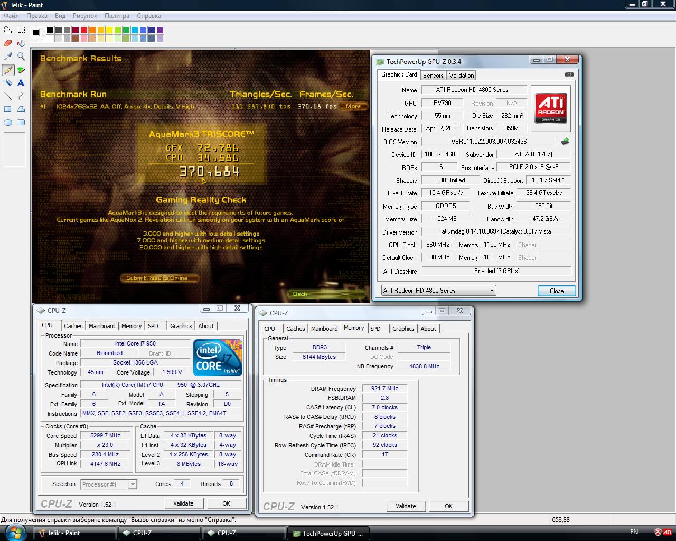Click the GPU-Z screenshot camera icon
The width and height of the screenshot is (676, 541).
(569, 74)
